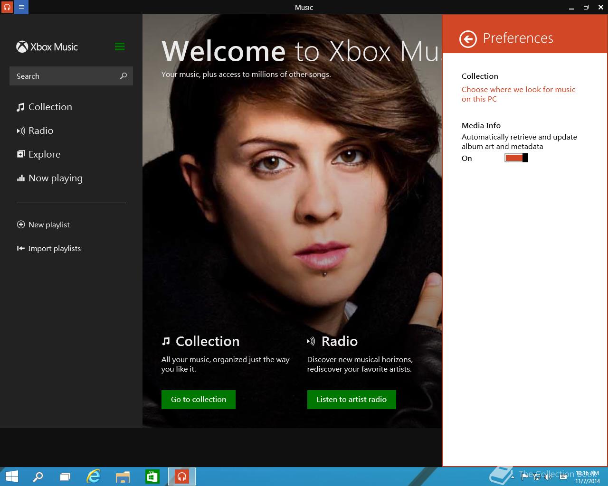Viewport: 608px width, 486px height.
Task: Click the Explore sidebar icon
Action: click(x=20, y=154)
